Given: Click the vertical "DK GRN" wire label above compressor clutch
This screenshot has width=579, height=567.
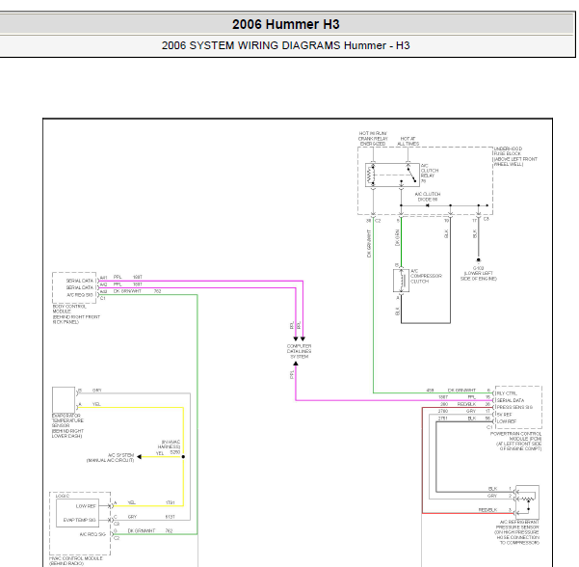Looking at the screenshot, I should pyautogui.click(x=397, y=237).
